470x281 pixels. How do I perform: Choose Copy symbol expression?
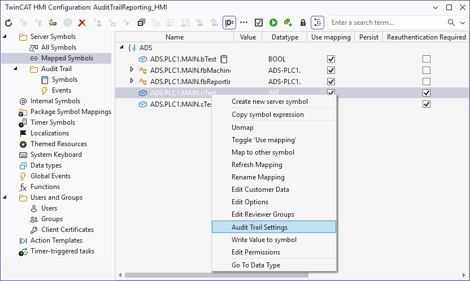[274, 115]
